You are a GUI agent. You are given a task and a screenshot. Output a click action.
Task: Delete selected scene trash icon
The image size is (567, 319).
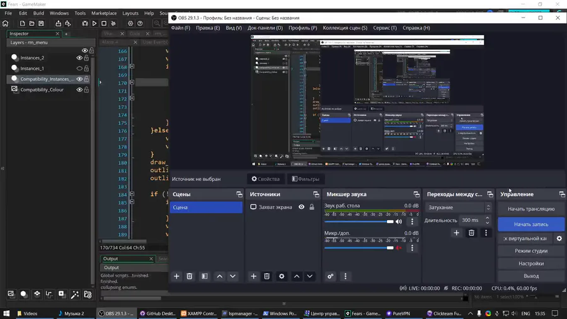190,276
